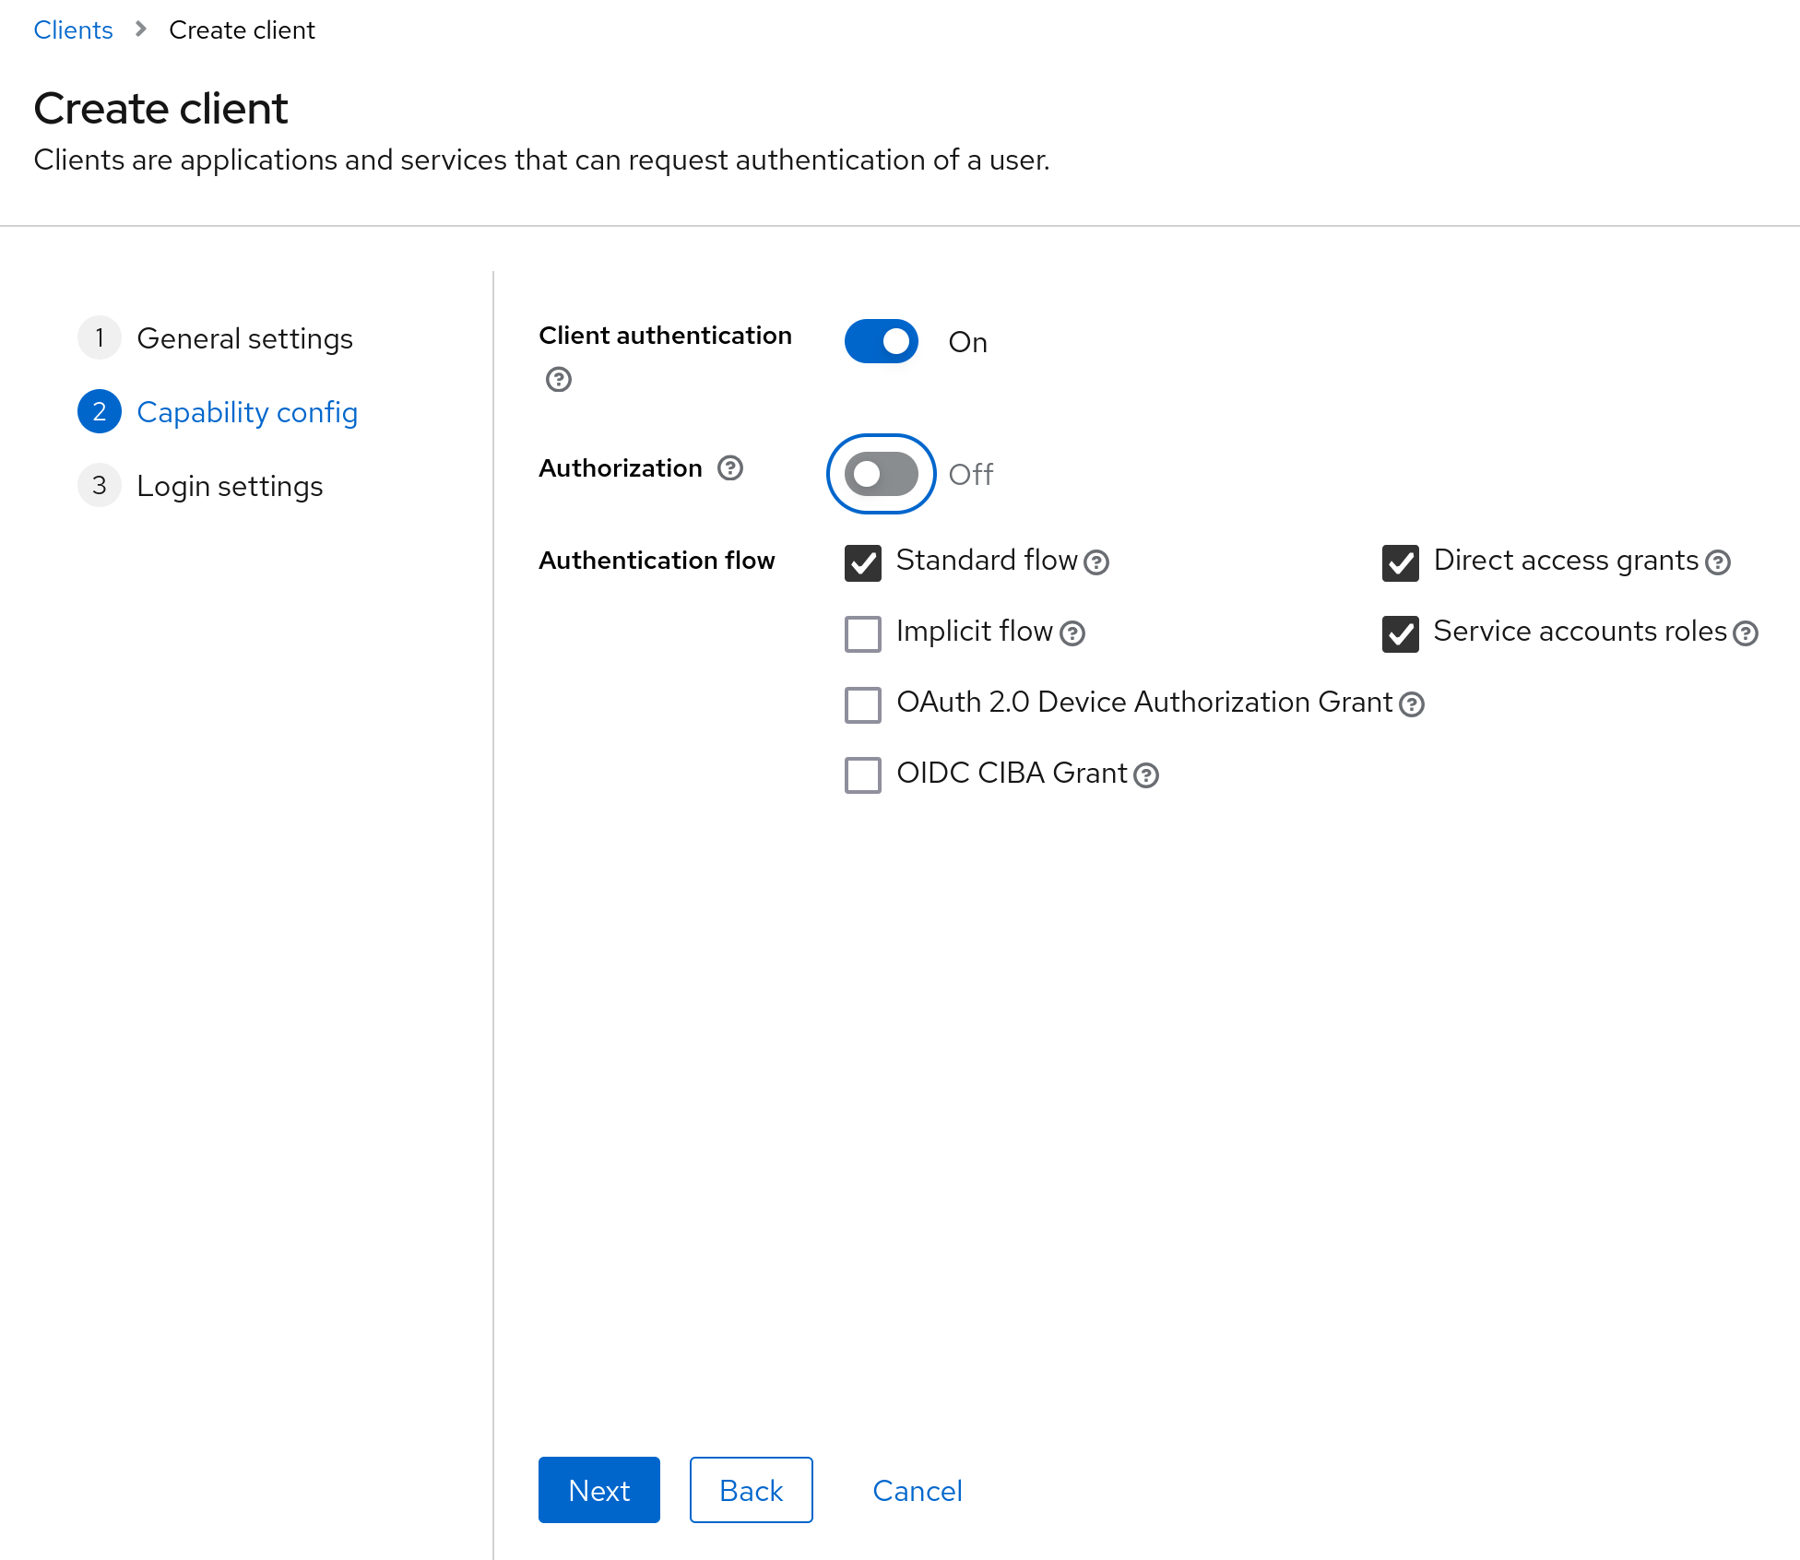Open help for Direct access grants
Screen dimensions: 1800x1560
click(1717, 562)
